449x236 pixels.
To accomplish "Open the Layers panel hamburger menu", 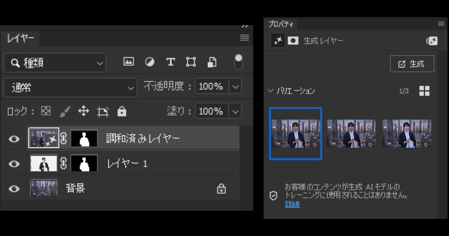I will coord(244,37).
